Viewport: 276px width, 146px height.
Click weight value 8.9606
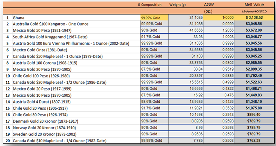(x=186, y=134)
